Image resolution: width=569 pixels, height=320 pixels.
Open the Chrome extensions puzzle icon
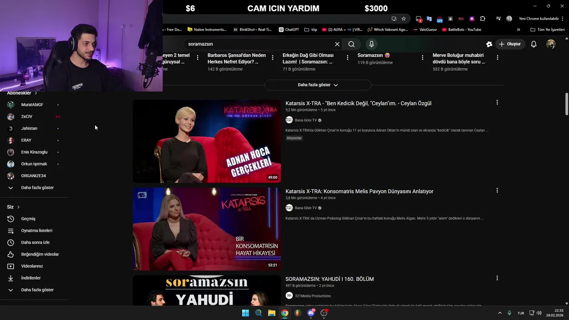click(482, 19)
